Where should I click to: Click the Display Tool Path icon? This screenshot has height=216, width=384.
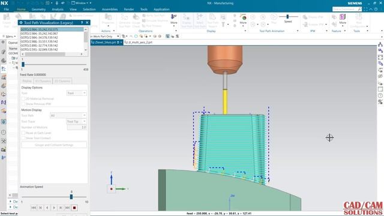(187, 20)
